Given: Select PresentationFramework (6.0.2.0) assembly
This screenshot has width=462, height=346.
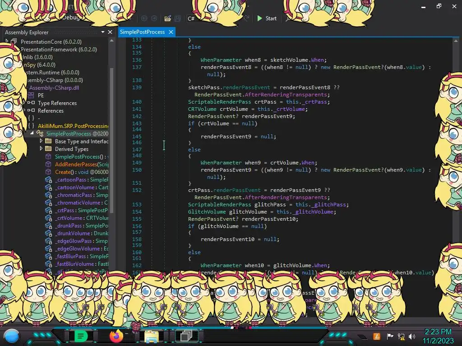Looking at the screenshot, I should click(59, 50).
